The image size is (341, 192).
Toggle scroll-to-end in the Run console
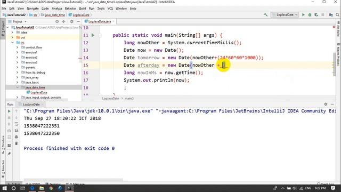point(17,130)
